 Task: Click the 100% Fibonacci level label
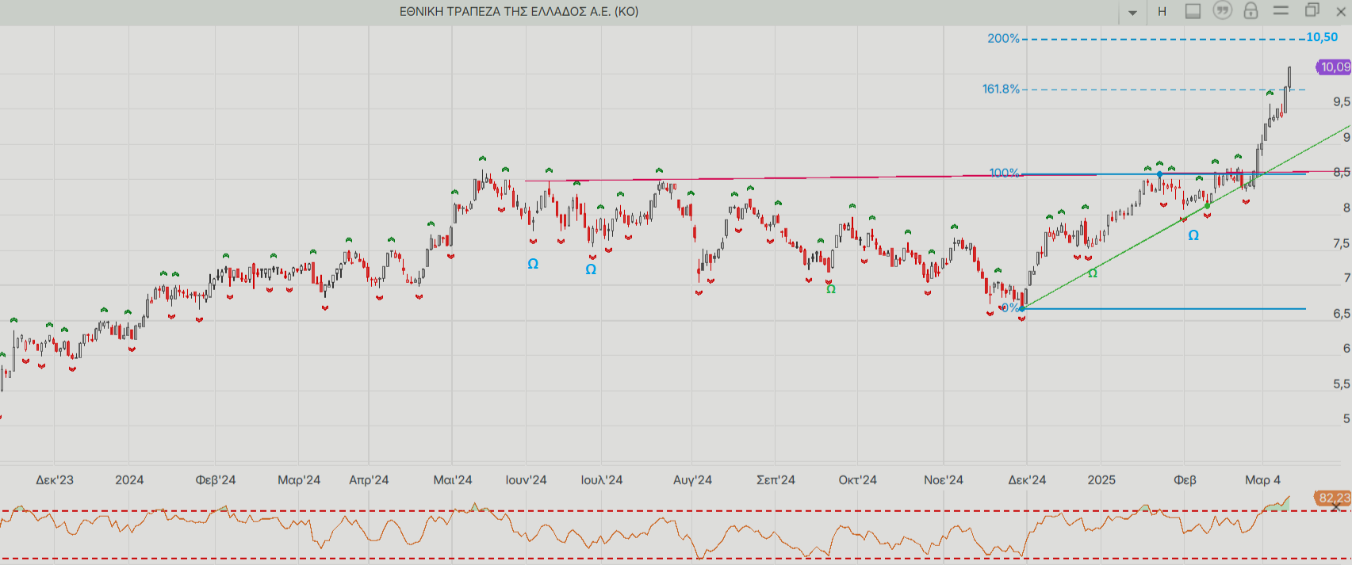coord(1004,173)
